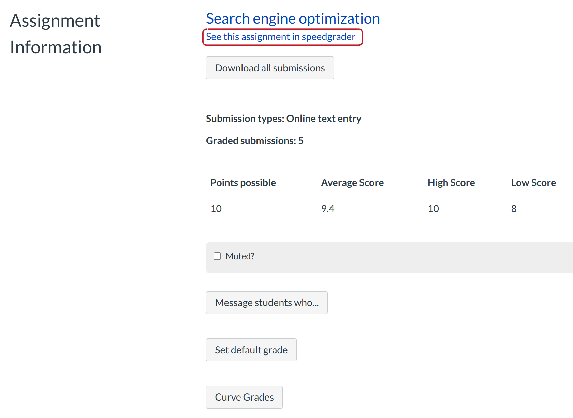Select the Points possible column header
The image size is (573, 418).
243,183
